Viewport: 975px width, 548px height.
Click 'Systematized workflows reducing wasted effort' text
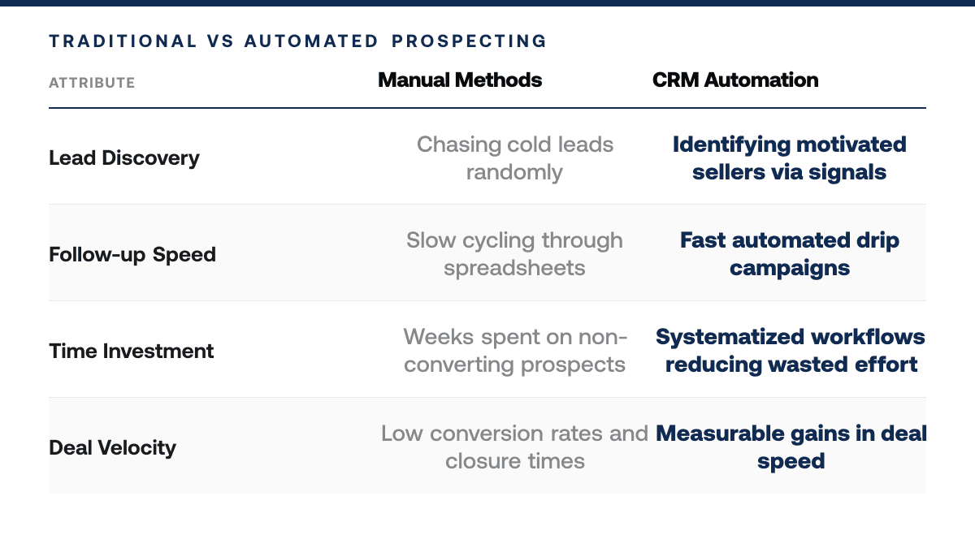point(789,351)
